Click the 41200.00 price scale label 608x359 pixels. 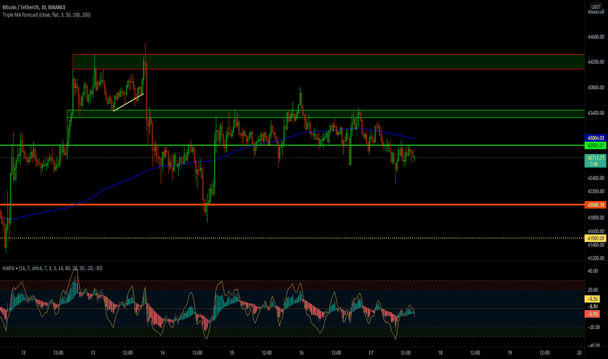[596, 258]
